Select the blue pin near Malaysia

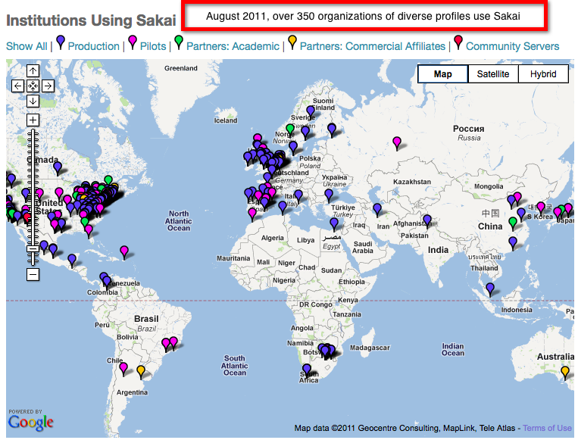(490, 289)
